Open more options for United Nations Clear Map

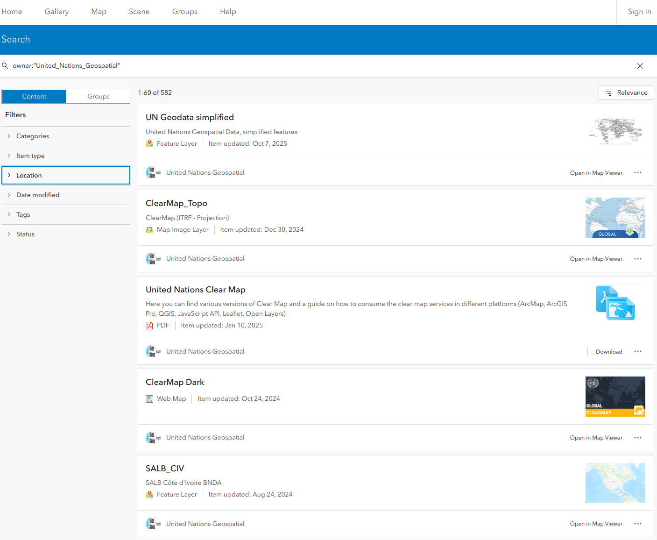click(637, 351)
